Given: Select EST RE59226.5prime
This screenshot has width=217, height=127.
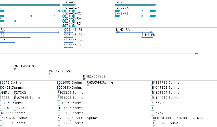Looking at the screenshot, I should [70, 123].
